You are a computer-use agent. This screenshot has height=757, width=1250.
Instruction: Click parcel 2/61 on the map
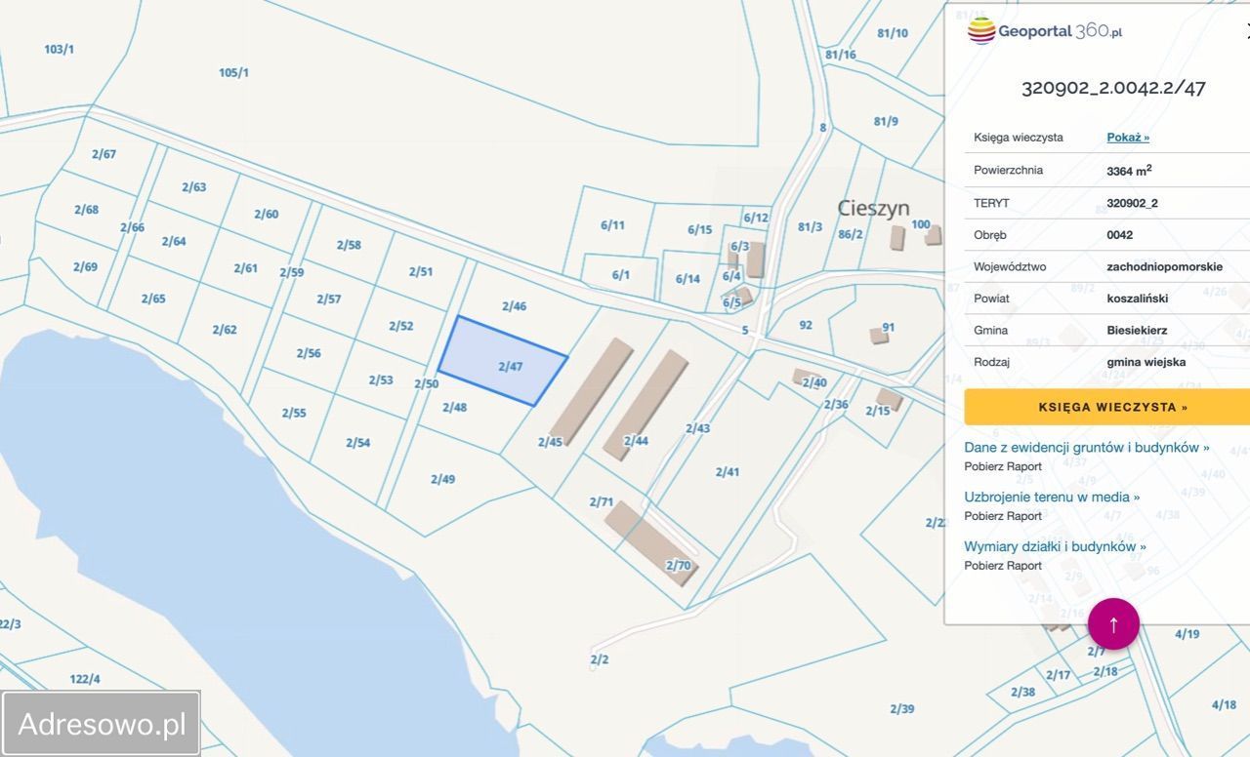tap(245, 268)
